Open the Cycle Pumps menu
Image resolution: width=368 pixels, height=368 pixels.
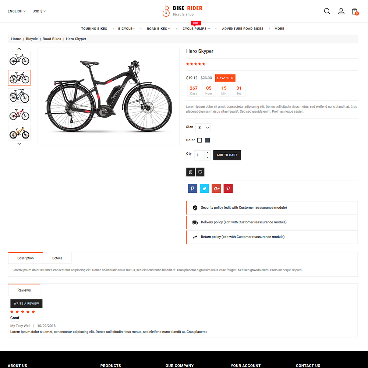[x=196, y=29]
